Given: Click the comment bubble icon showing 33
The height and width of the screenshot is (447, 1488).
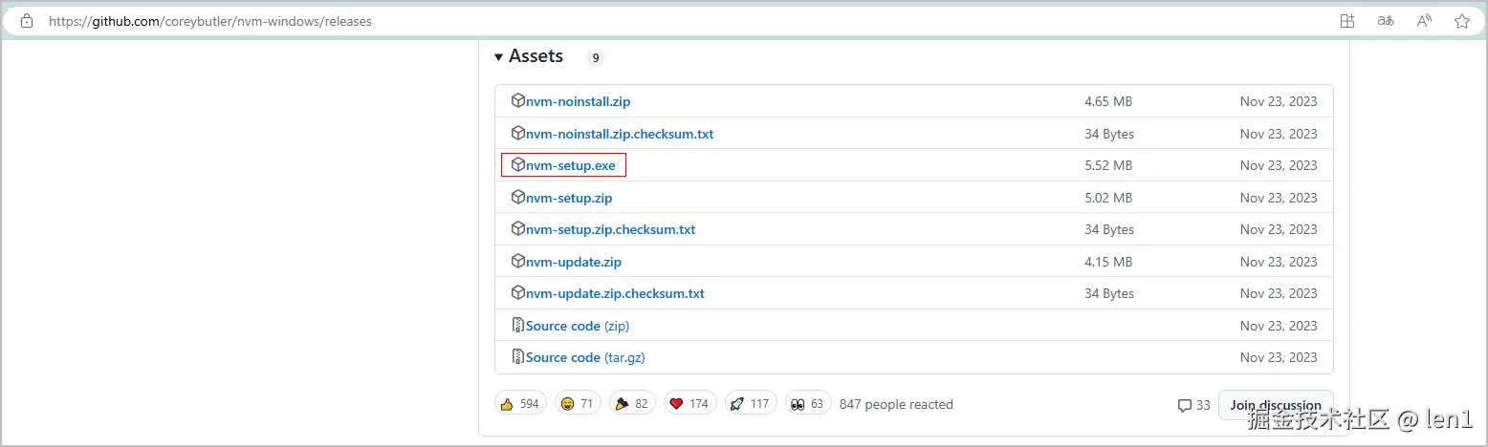Looking at the screenshot, I should click(x=1185, y=405).
